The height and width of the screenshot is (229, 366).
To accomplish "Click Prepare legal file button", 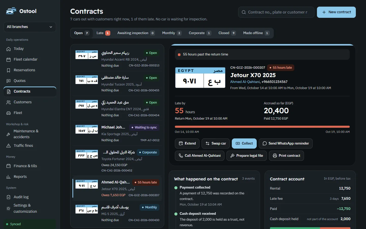I will point(247,156).
